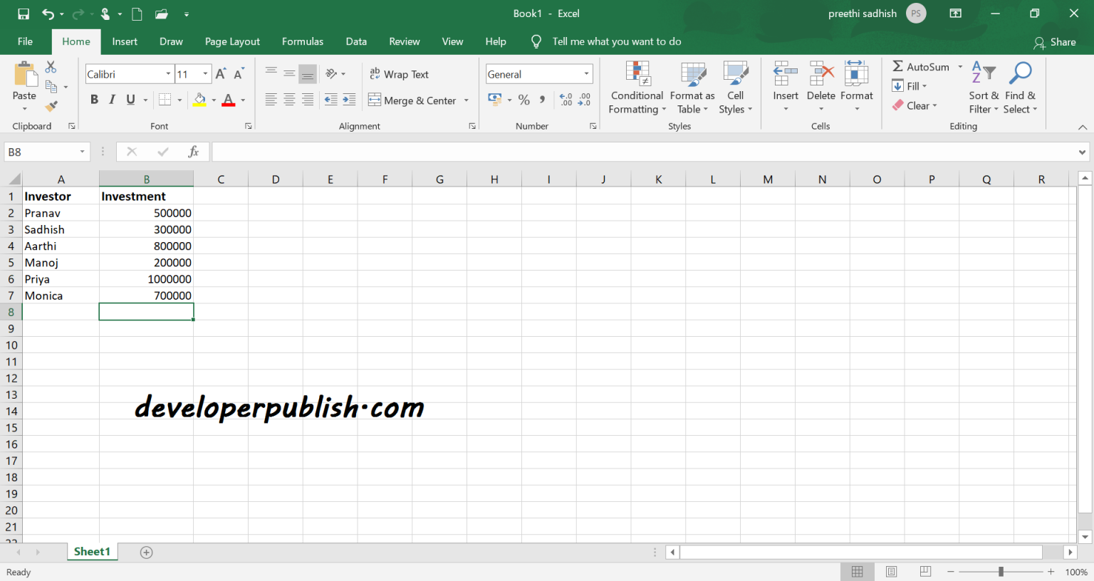Toggle Wrap Text for the cell

[x=399, y=74]
